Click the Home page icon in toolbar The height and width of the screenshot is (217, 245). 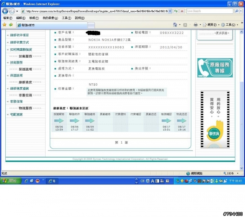click(x=175, y=25)
